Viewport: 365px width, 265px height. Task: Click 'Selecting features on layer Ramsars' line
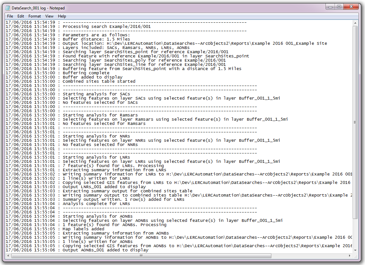[x=147, y=119]
